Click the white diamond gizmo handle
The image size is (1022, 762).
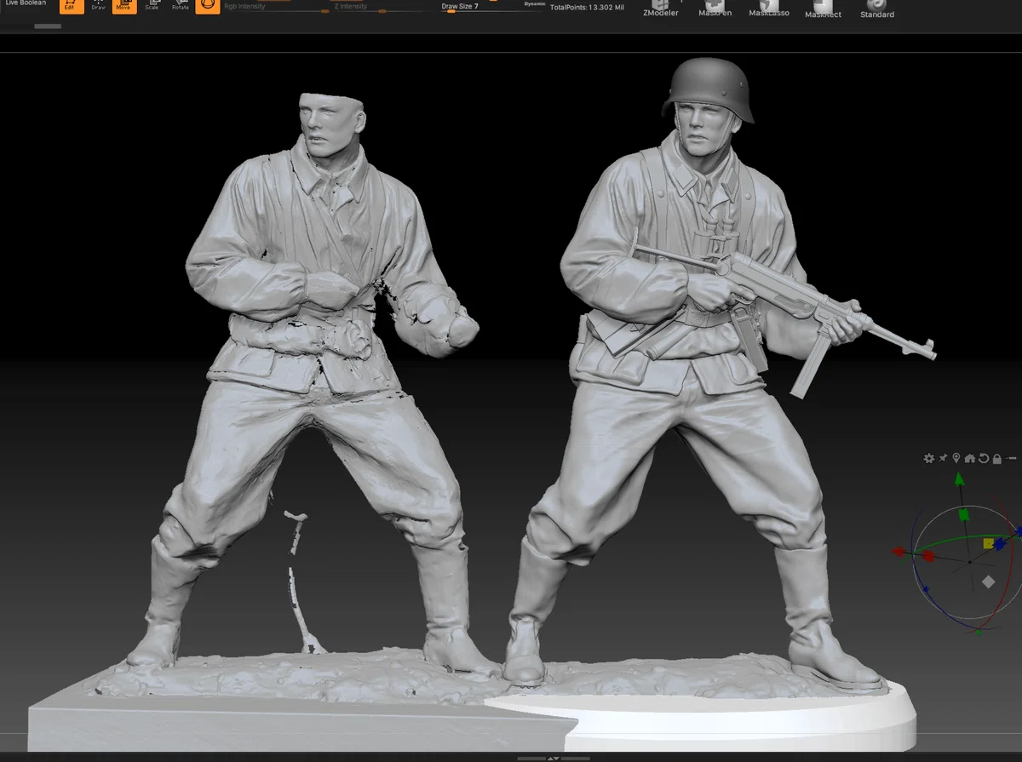988,582
